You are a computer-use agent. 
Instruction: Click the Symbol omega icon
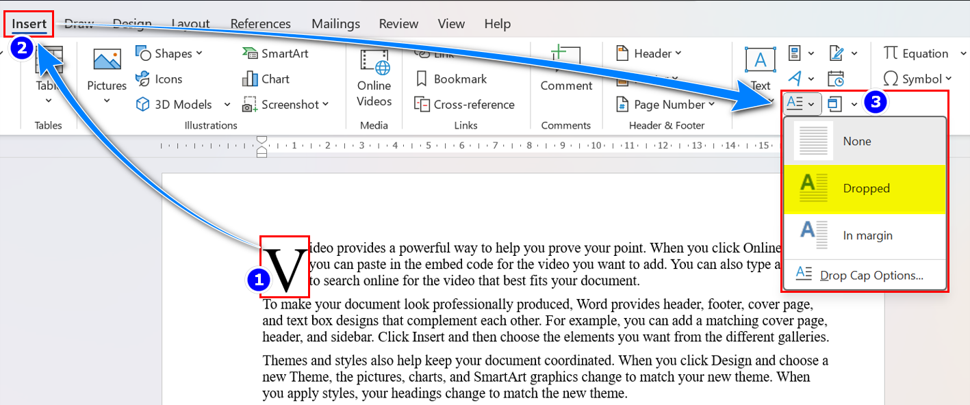coord(891,79)
